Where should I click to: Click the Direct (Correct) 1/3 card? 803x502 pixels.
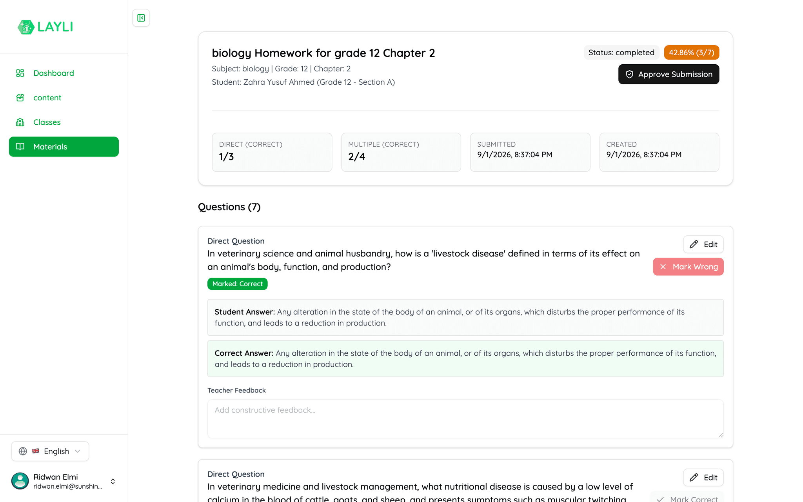(272, 152)
